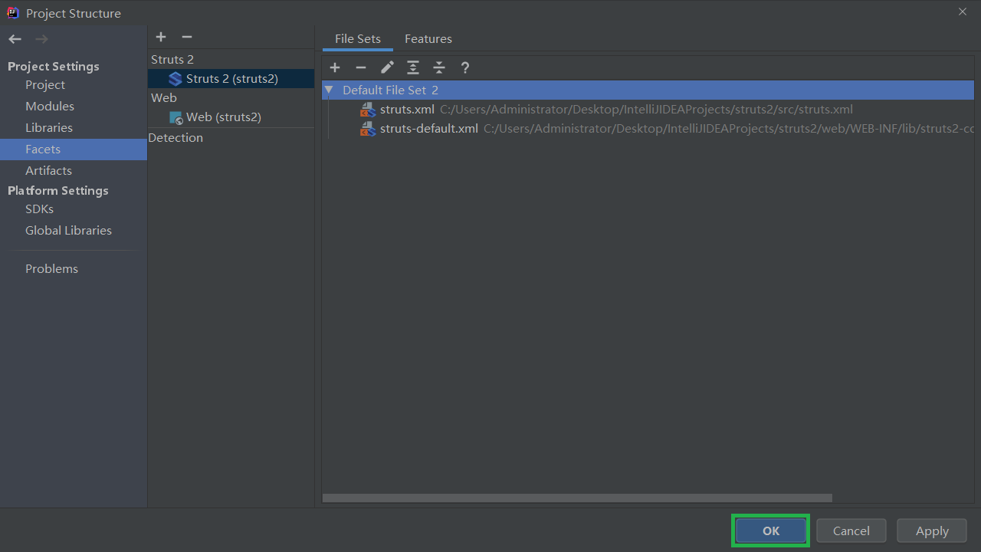Click the Cancel button
The image size is (981, 552).
pyautogui.click(x=851, y=531)
